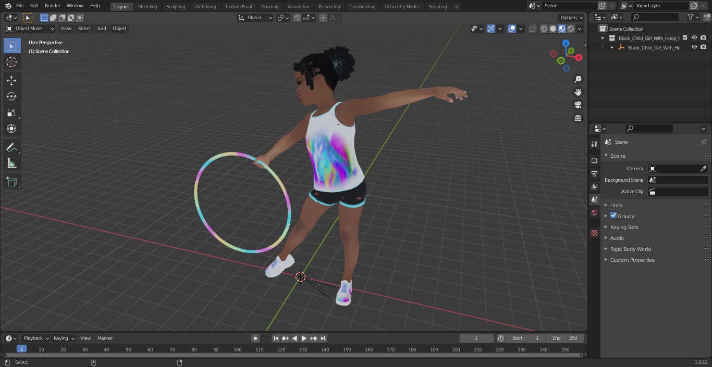Screen dimensions: 712x367
Task: Switch to the Sculpting workspace tab
Action: tap(176, 6)
